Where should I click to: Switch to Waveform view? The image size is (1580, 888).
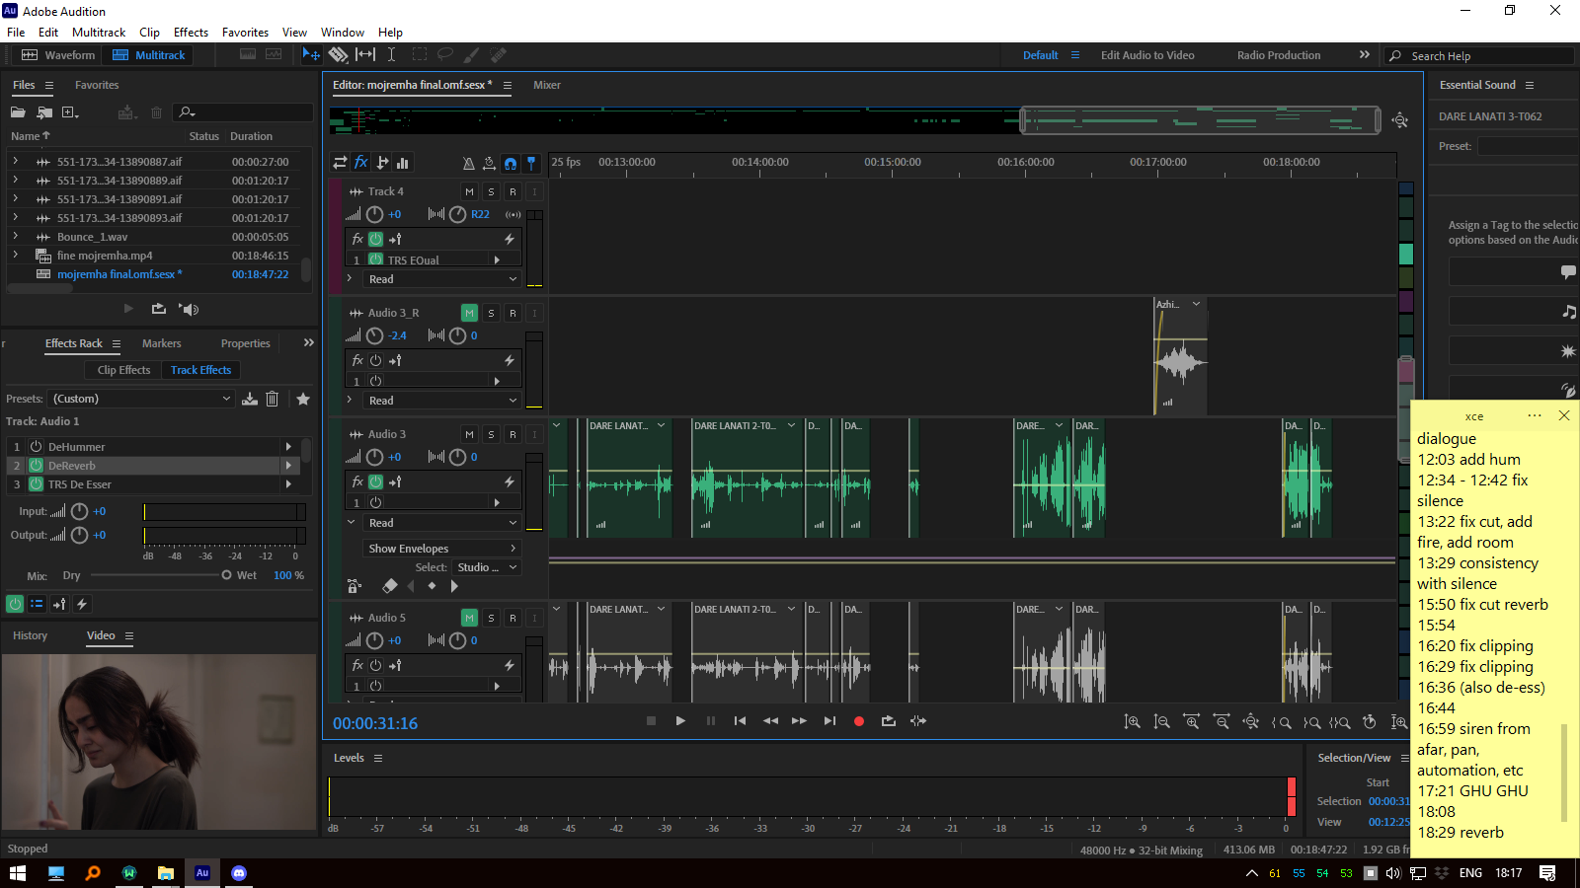click(58, 55)
